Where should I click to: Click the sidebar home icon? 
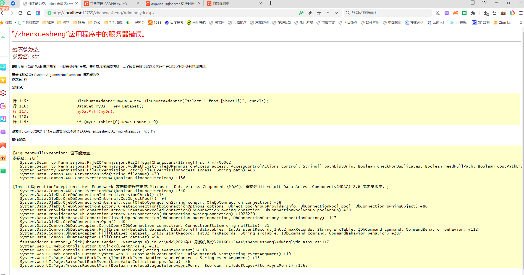pos(3,35)
